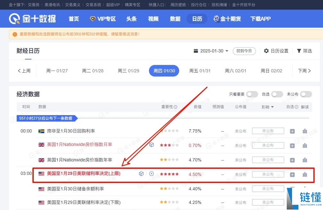Click 未公布 impact box in 南非回购利率 row
The height and width of the screenshot is (210, 323).
pyautogui.click(x=268, y=131)
